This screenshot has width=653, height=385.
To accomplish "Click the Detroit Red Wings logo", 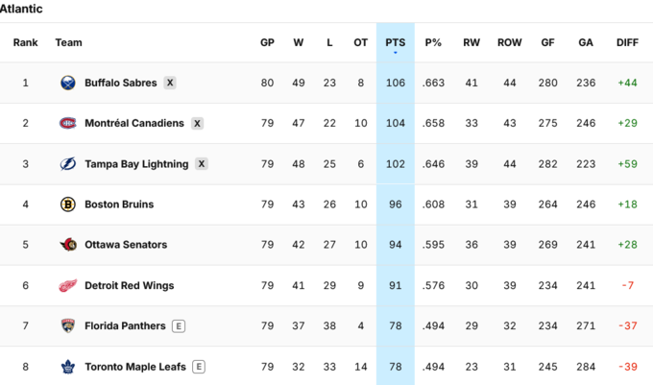I will [x=68, y=285].
